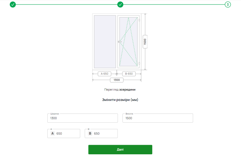Go back to the first completed step checkmark
The height and width of the screenshot is (156, 241).
coord(13,4)
